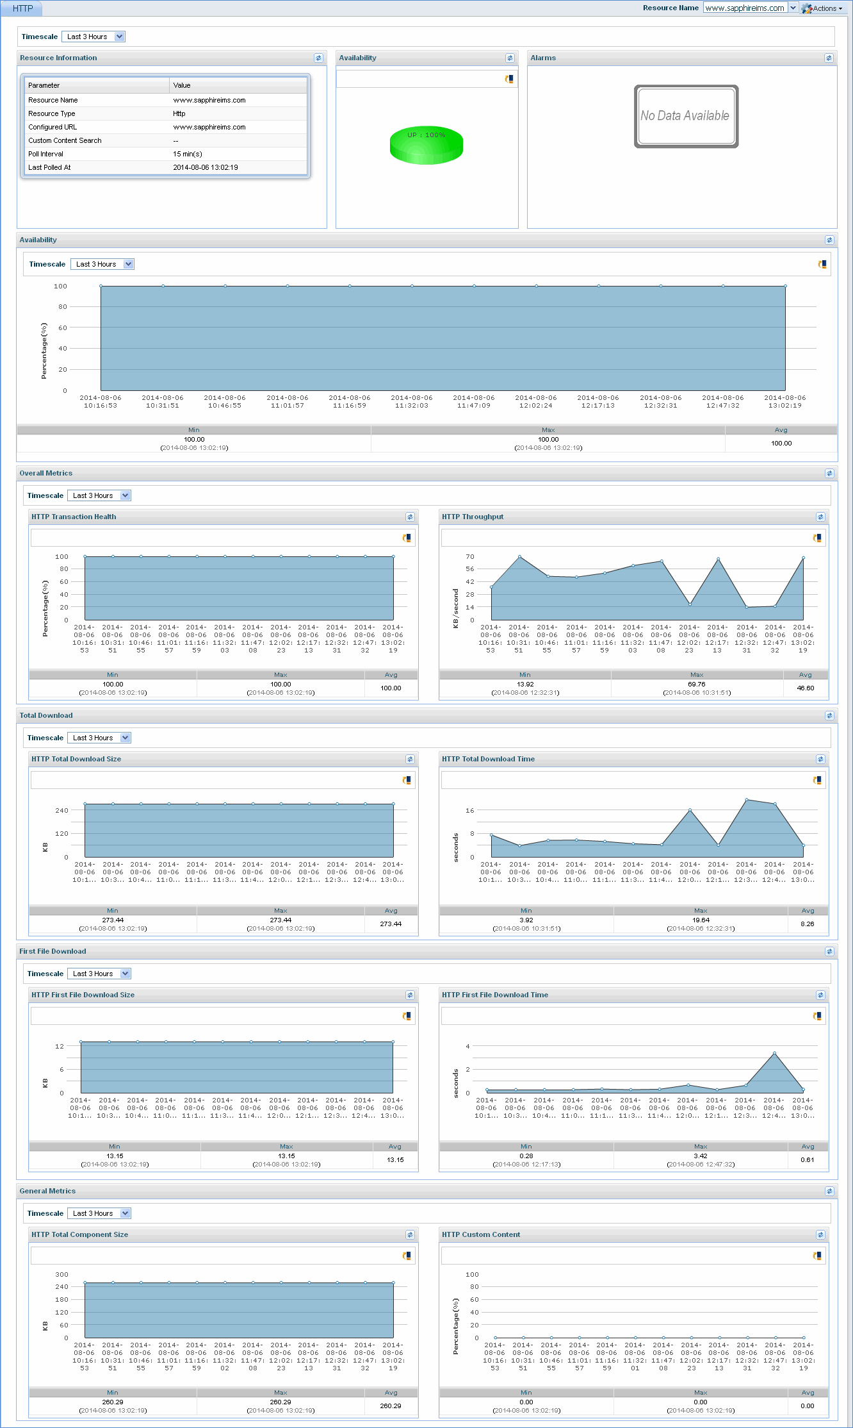
Task: Open the Actions menu
Action: click(823, 8)
